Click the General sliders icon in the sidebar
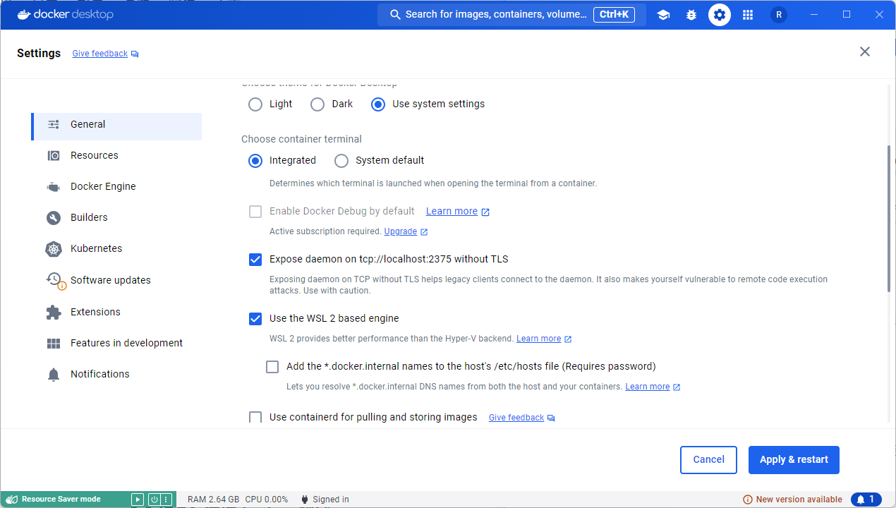This screenshot has width=896, height=508. 54,124
